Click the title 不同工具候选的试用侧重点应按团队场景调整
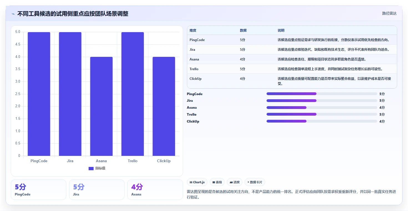Image resolution: width=408 pixels, height=211 pixels. [x=73, y=14]
